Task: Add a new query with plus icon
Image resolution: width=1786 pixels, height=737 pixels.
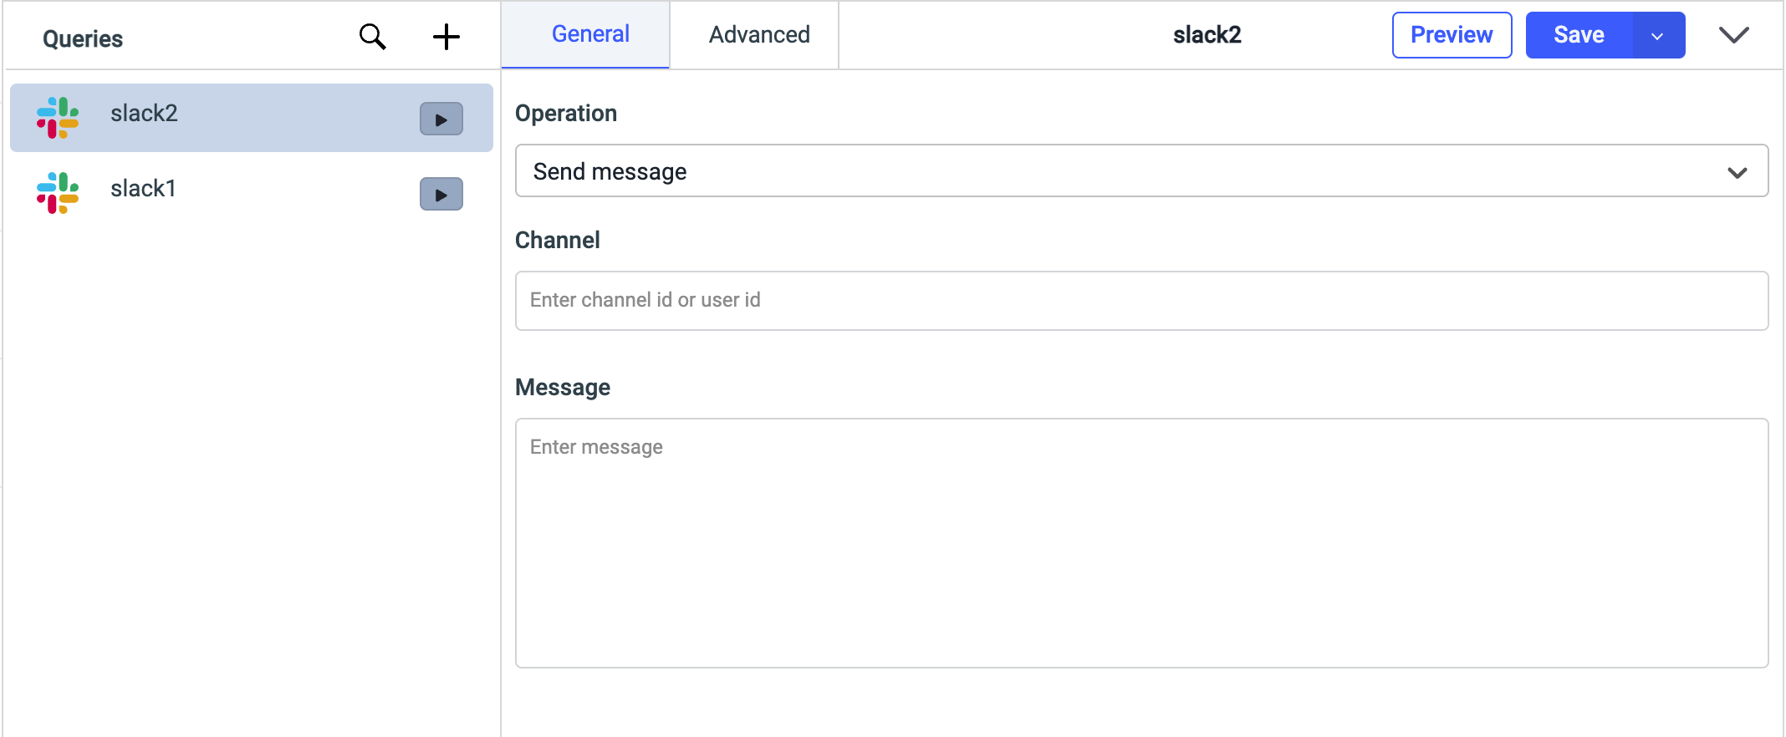Action: tap(446, 37)
